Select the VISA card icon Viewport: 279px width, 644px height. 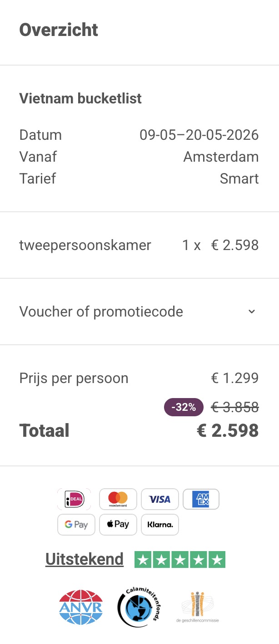[x=159, y=499]
